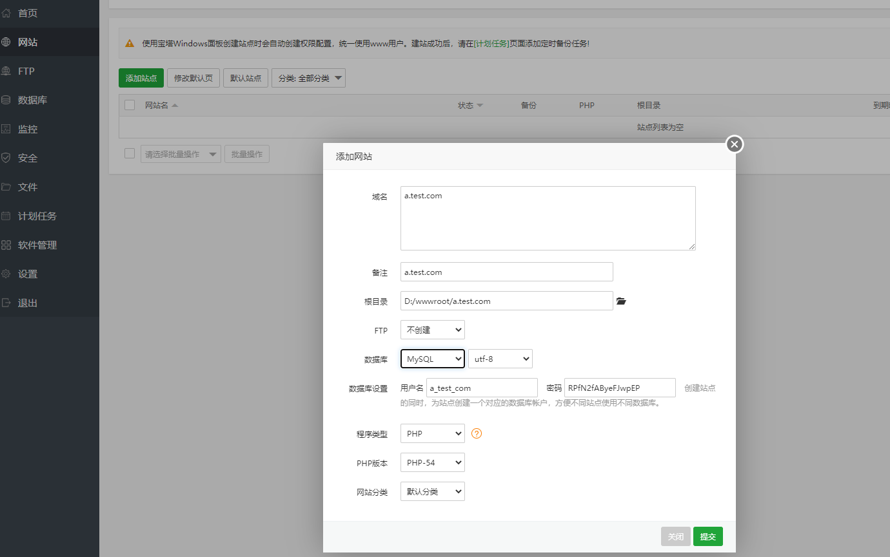
Task: Click the 根目录 path input field
Action: [507, 301]
